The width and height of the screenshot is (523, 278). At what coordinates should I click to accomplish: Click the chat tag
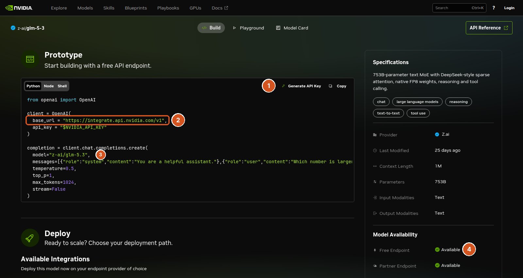pyautogui.click(x=381, y=102)
